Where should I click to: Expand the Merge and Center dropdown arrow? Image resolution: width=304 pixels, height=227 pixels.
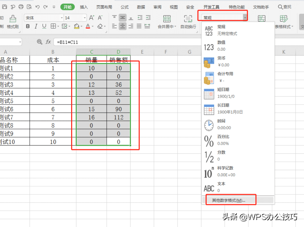click(175, 26)
